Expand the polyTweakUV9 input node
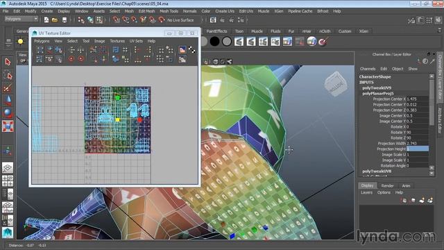Viewport: 444px width, 250px height. point(377,88)
